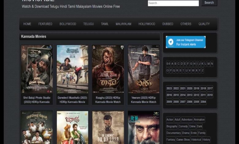This screenshot has height=144, width=239.
Task: Choose the Animation genre tag
Action: 199,119
